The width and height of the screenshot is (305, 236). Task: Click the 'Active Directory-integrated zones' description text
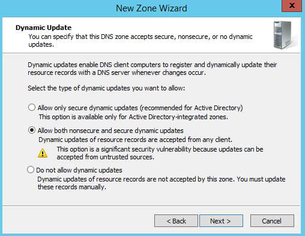[133, 117]
